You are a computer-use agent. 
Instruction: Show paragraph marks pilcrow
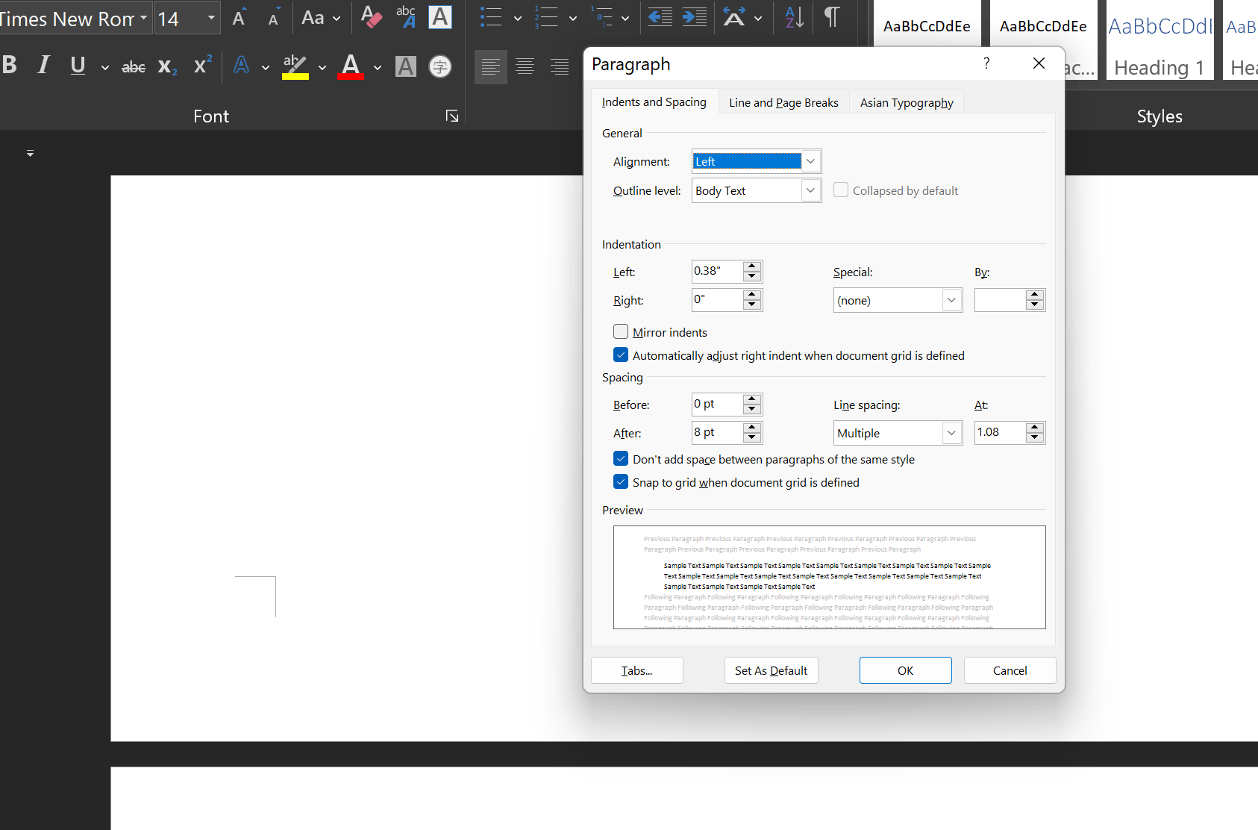click(x=831, y=16)
